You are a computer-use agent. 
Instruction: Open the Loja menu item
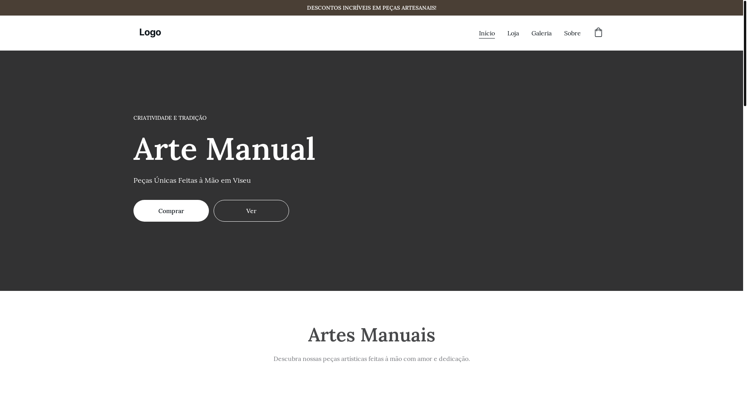pyautogui.click(x=513, y=33)
